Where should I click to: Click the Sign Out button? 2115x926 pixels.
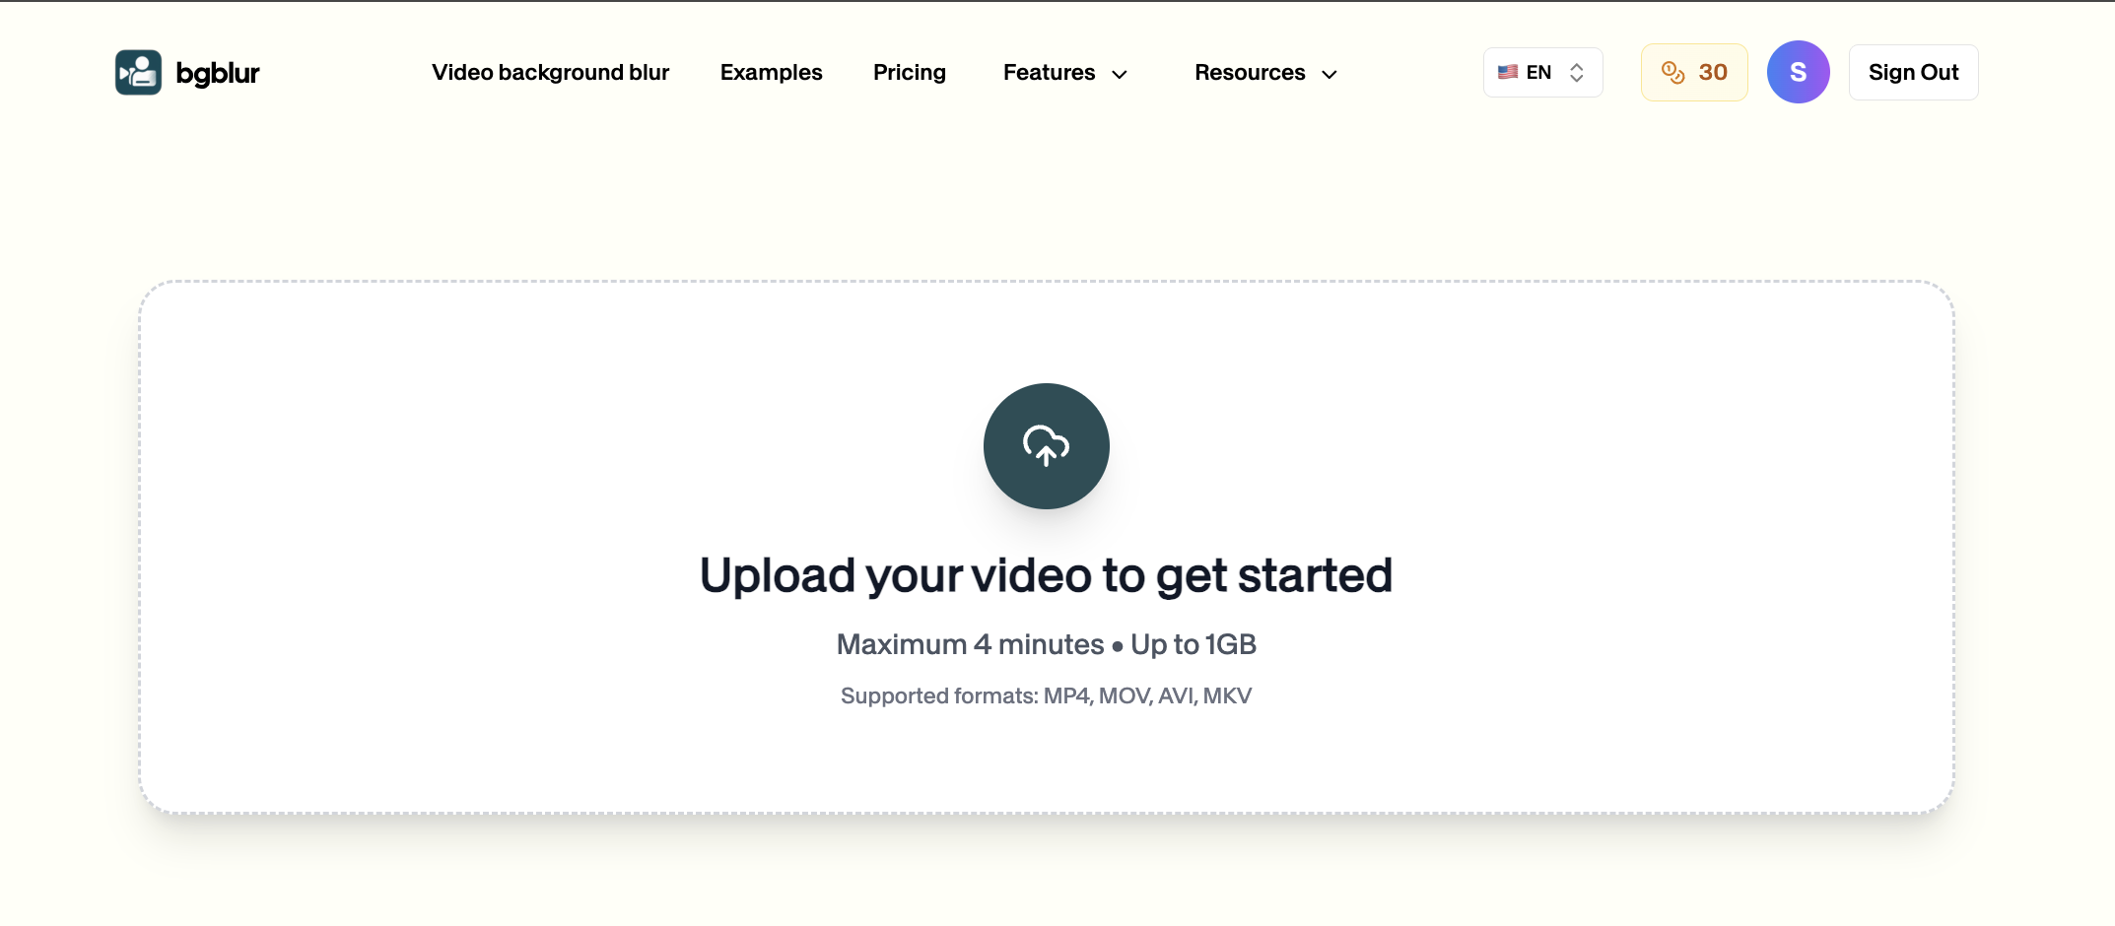point(1913,71)
